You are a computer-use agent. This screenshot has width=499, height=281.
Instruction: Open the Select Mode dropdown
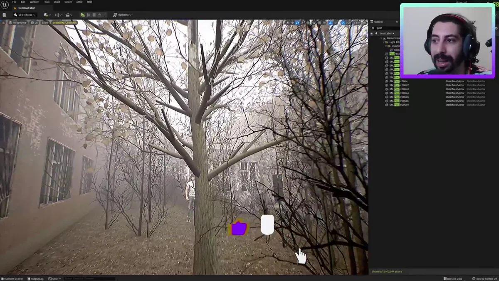25,15
